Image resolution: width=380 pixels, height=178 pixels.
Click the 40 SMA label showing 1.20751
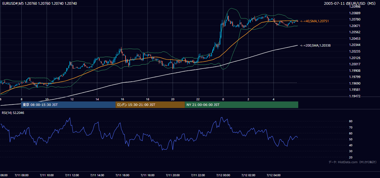click(315, 21)
